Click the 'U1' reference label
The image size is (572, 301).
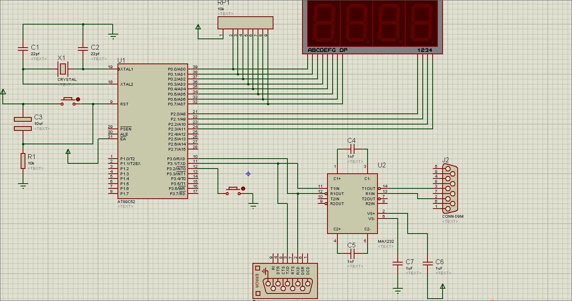point(121,60)
